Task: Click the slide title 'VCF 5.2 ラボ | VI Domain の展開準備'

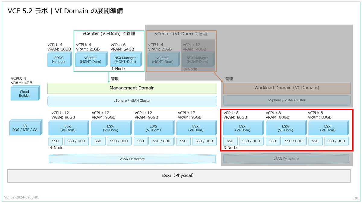Action: (x=65, y=11)
